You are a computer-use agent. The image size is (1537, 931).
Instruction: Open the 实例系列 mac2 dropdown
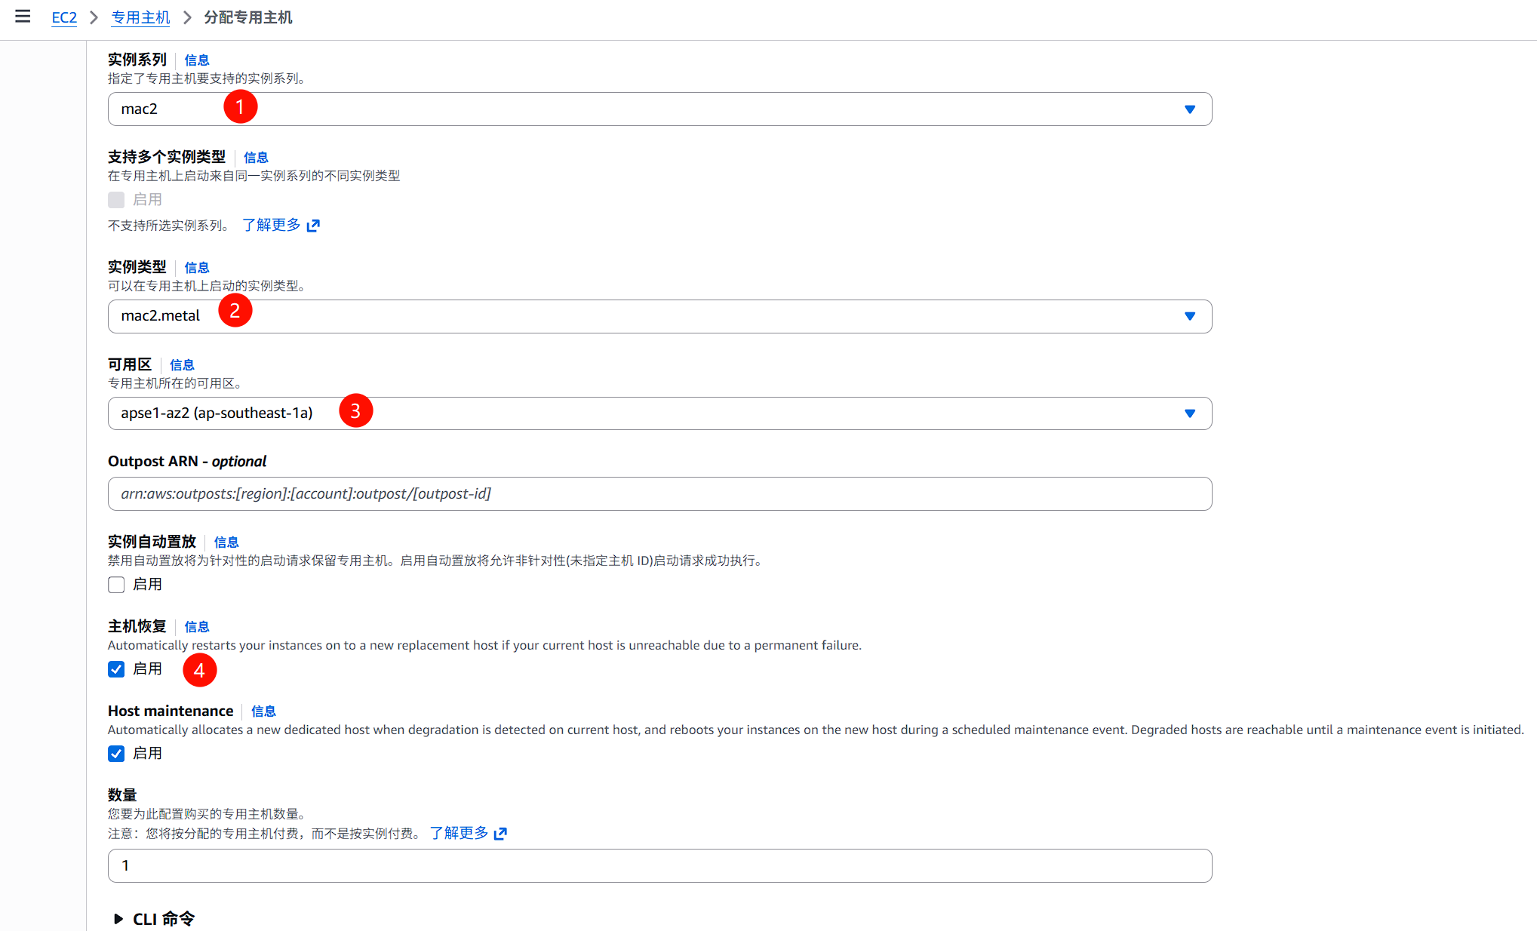pos(659,109)
